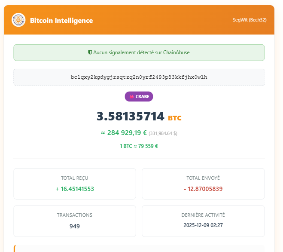Screen dimensions: 283x252
Task: Click the Bitcoin Intelligence header title
Action: click(61, 20)
